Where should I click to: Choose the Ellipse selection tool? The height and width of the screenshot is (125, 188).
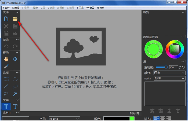[x=15, y=79]
